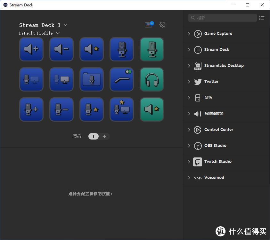Click the bright microphone with dimmed monitor key
The image size is (270, 240).
pyautogui.click(x=31, y=79)
